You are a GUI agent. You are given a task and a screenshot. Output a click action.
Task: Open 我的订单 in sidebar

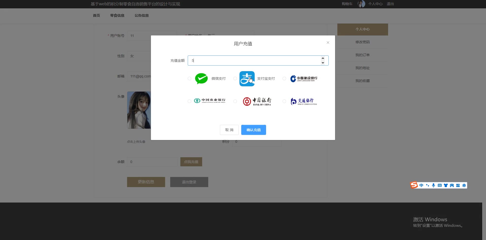[x=363, y=55]
